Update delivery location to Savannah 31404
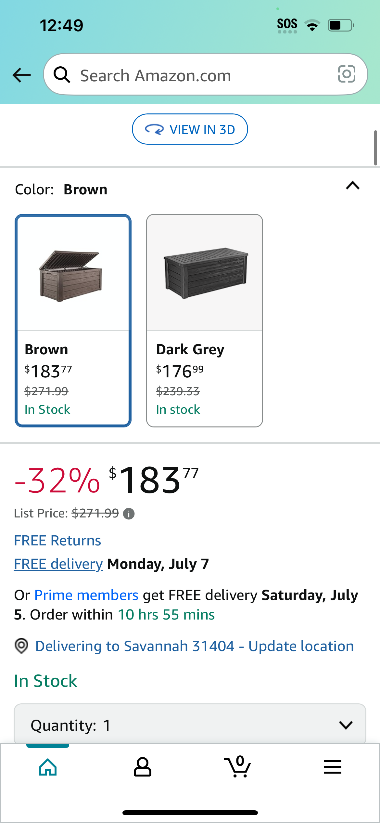Viewport: 380px width, 823px height. click(x=195, y=646)
